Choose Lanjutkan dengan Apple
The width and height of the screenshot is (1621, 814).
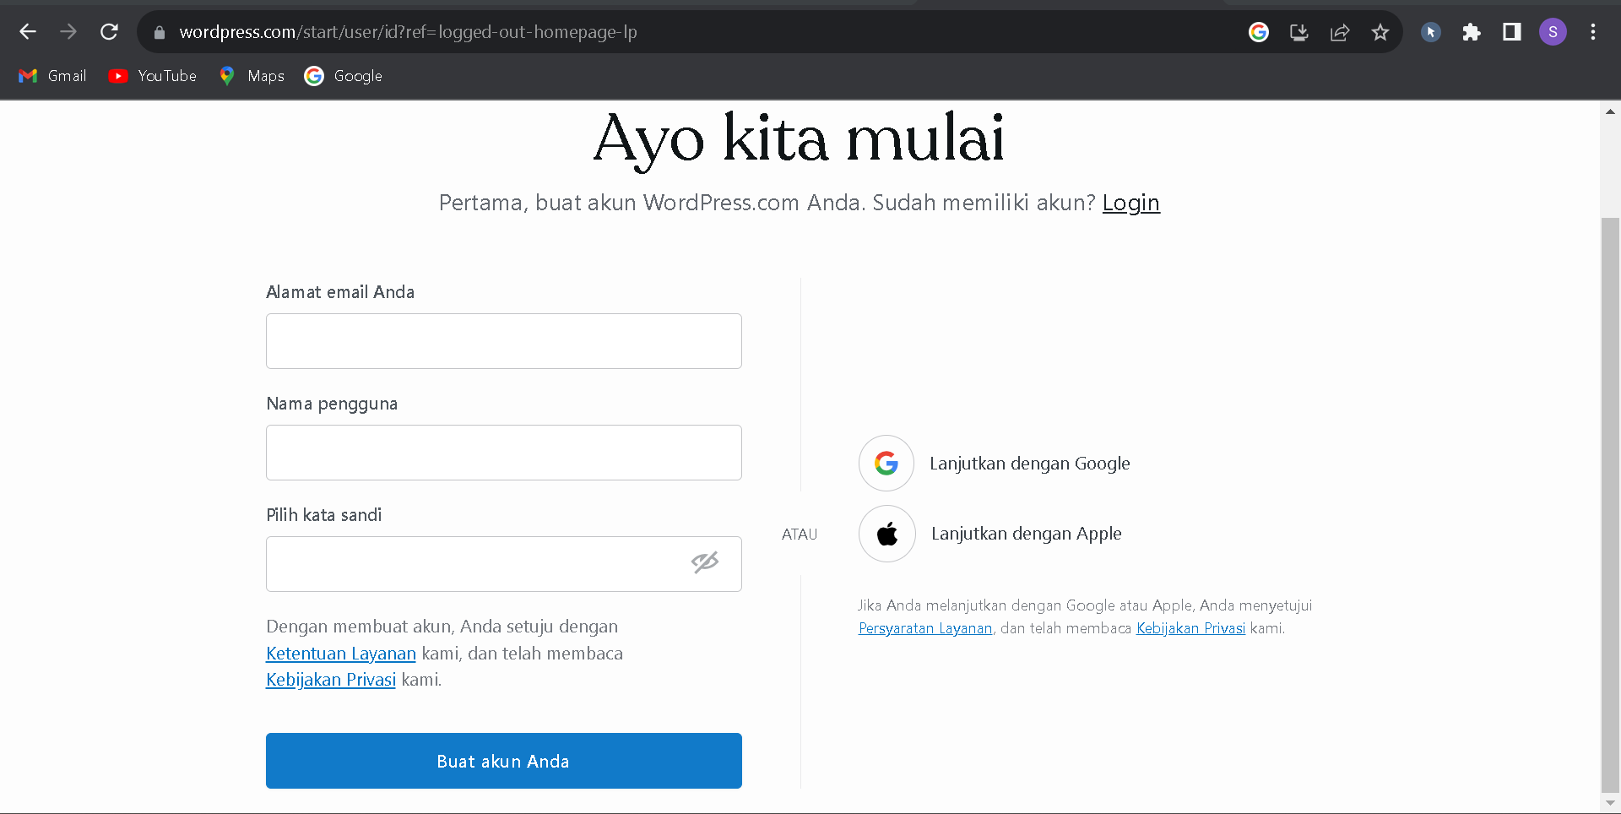(1027, 534)
